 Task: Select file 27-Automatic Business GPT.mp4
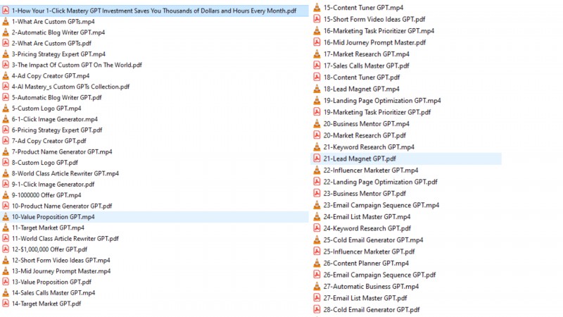[x=371, y=287]
